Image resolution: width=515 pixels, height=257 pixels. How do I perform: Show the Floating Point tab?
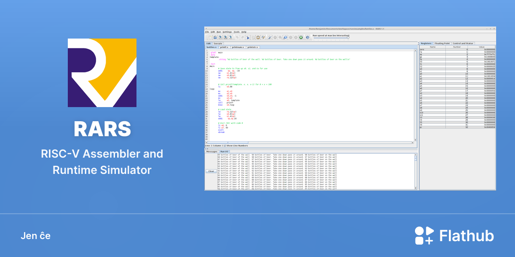click(442, 43)
